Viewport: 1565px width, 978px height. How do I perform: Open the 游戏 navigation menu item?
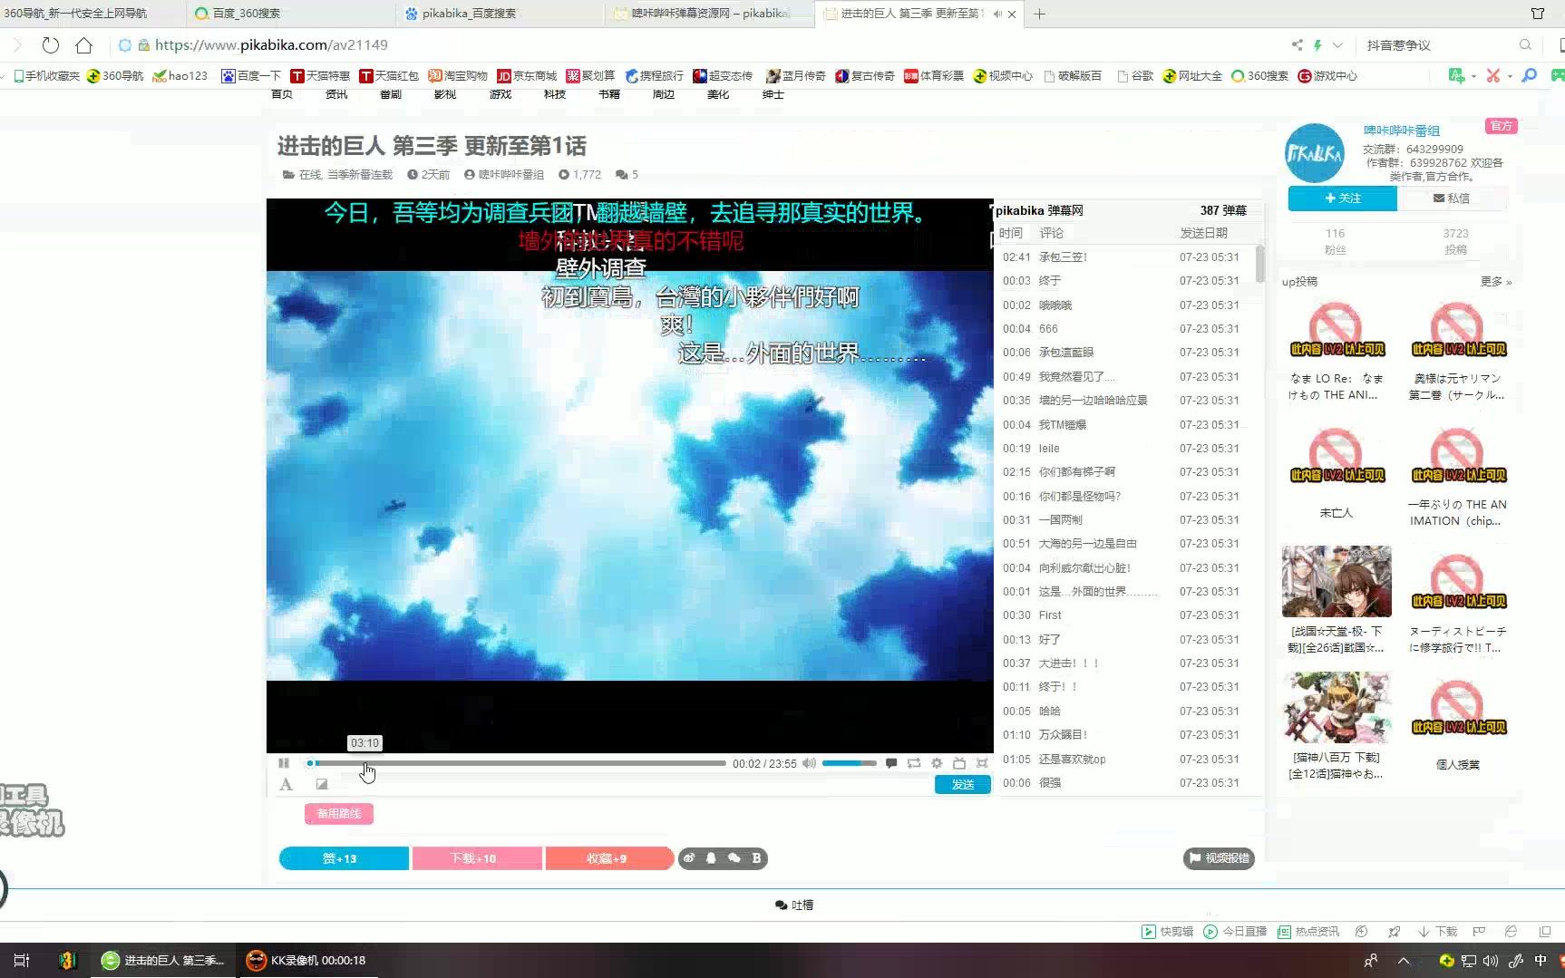click(500, 94)
